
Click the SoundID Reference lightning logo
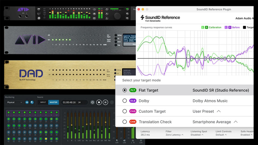pyautogui.click(x=142, y=17)
